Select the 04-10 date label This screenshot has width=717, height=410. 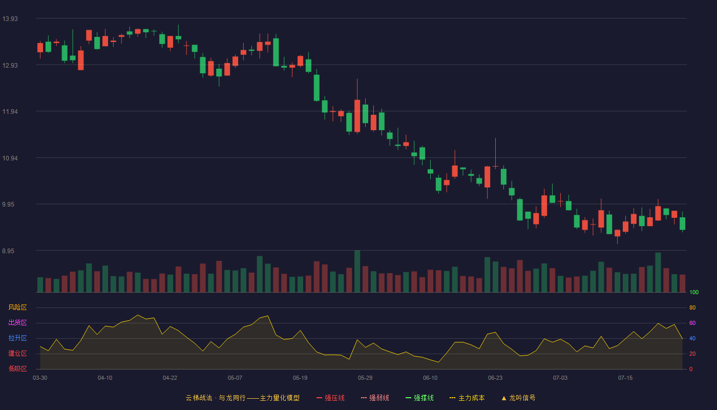pos(105,378)
